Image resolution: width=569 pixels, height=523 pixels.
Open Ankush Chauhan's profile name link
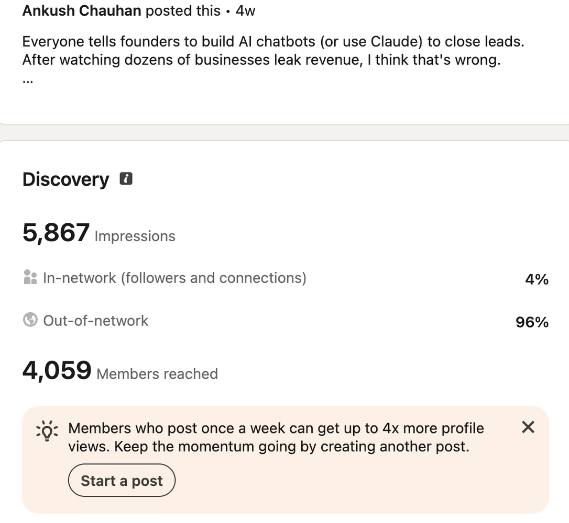(82, 10)
